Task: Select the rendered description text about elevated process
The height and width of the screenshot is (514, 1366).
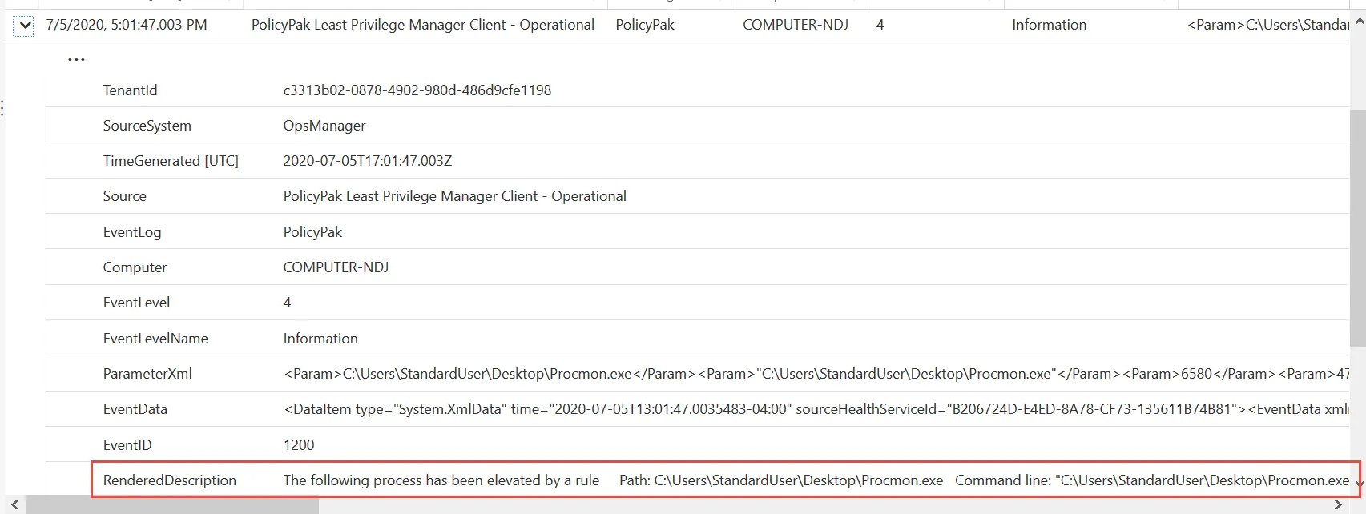Action: click(441, 480)
